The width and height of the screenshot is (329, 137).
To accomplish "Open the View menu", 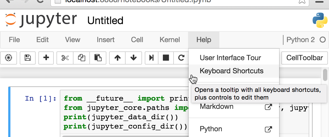I will 73,40.
